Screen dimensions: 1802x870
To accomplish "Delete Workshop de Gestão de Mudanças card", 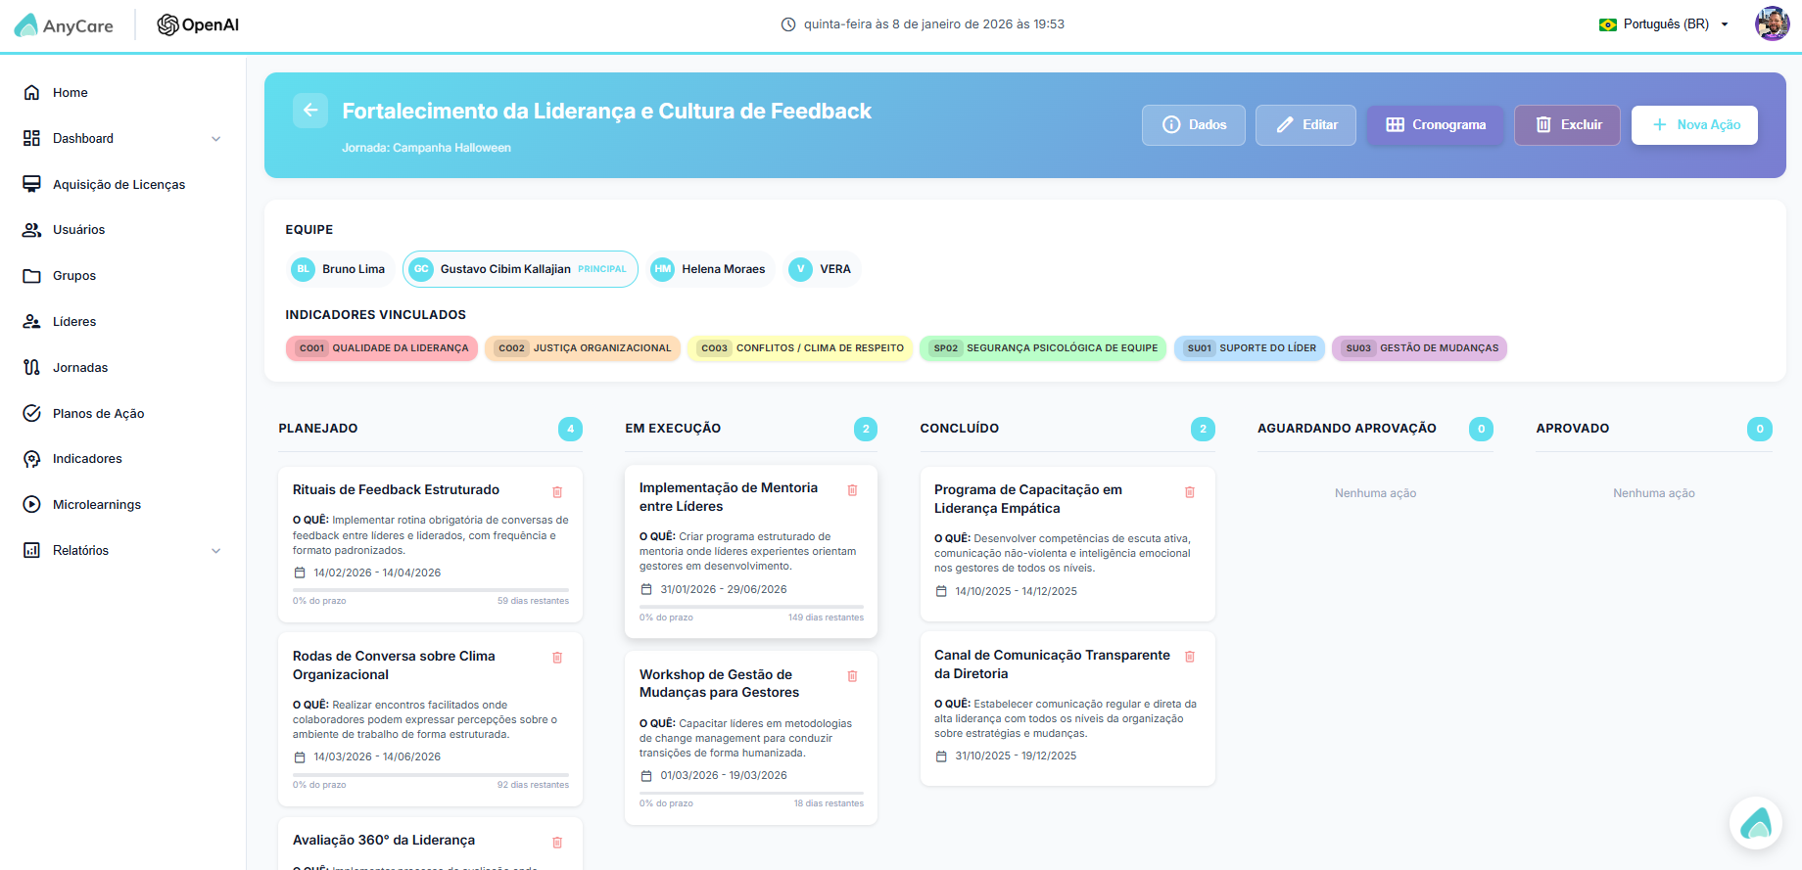I will pos(852,676).
